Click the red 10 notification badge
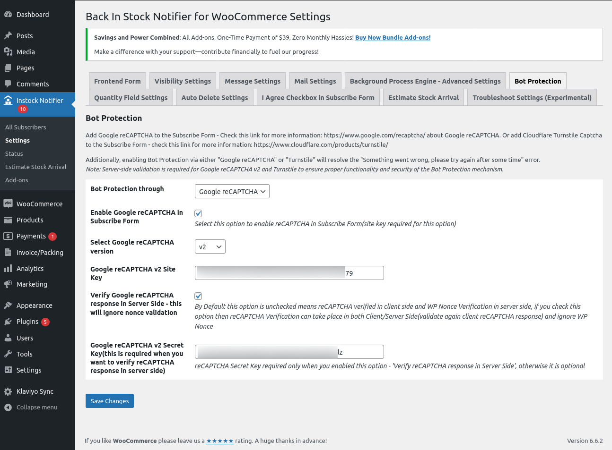612x450 pixels. (x=23, y=109)
